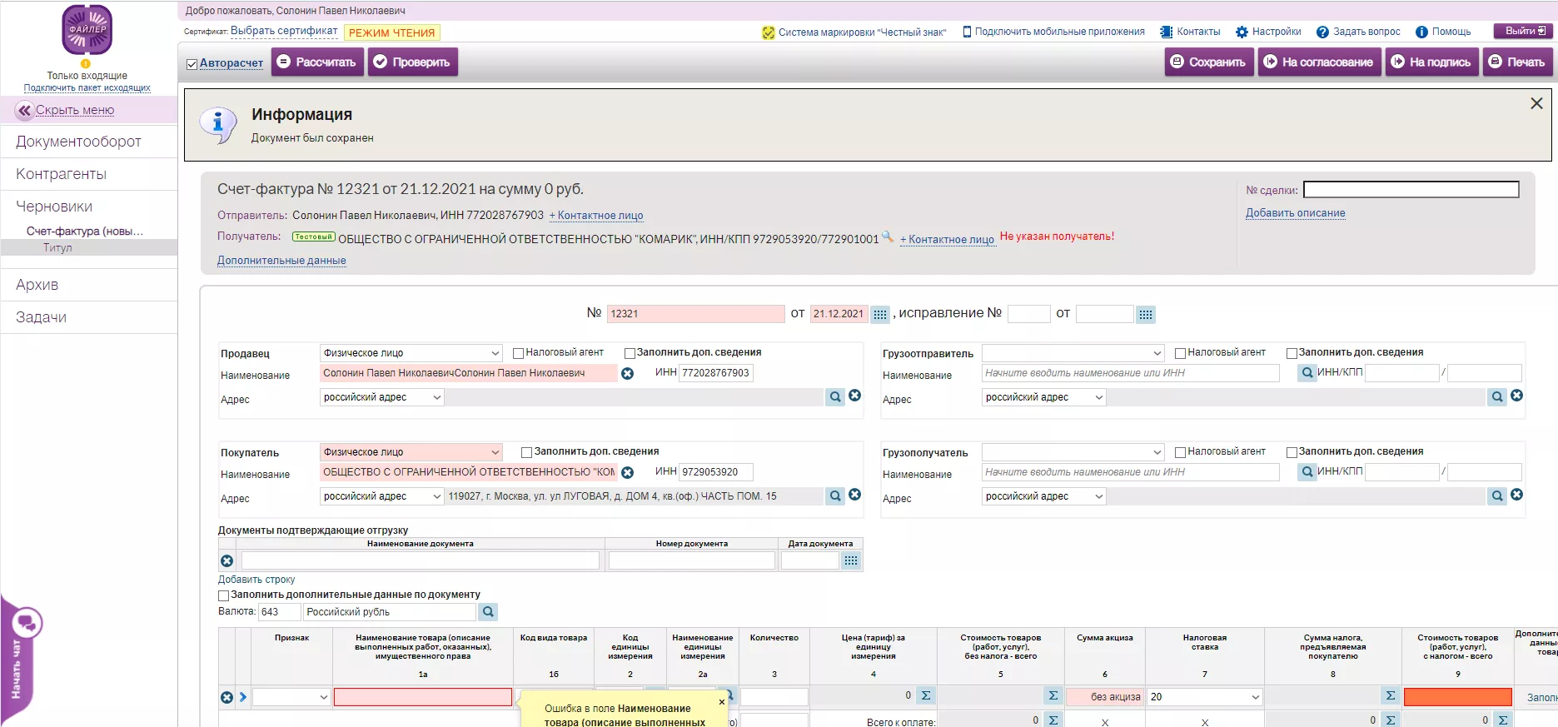This screenshot has height=727, width=1558.
Task: Click Сохранить button
Action: pyautogui.click(x=1208, y=62)
